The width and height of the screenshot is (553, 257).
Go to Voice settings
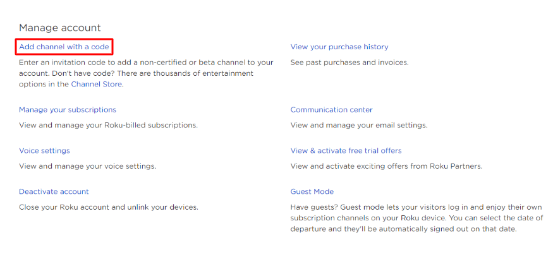pyautogui.click(x=44, y=151)
